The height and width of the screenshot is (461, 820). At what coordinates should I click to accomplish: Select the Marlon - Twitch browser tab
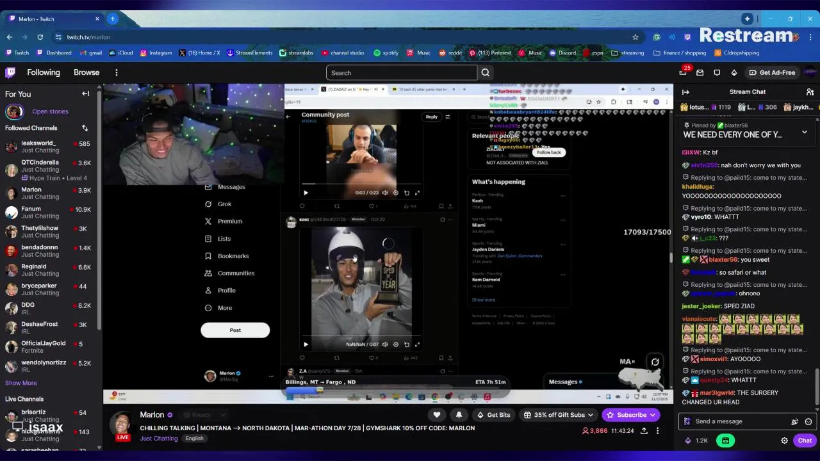tap(53, 19)
